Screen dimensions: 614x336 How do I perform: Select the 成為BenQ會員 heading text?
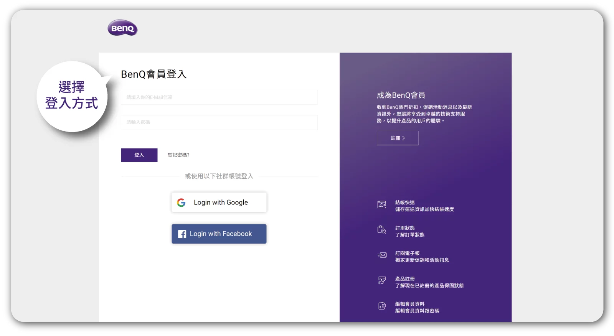(x=401, y=95)
